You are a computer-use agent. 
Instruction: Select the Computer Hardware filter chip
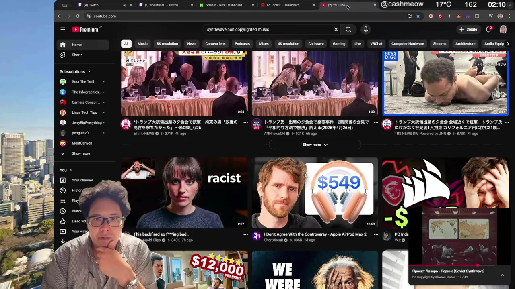(x=408, y=44)
